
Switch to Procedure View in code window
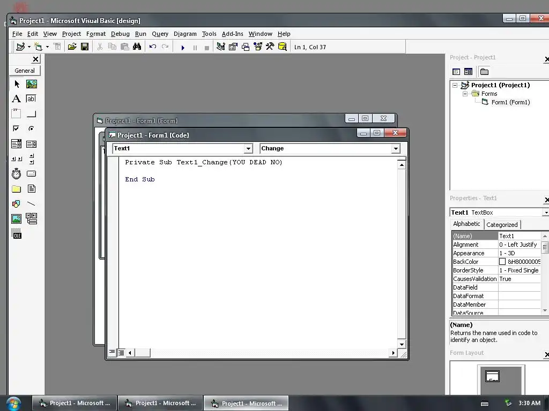112,352
